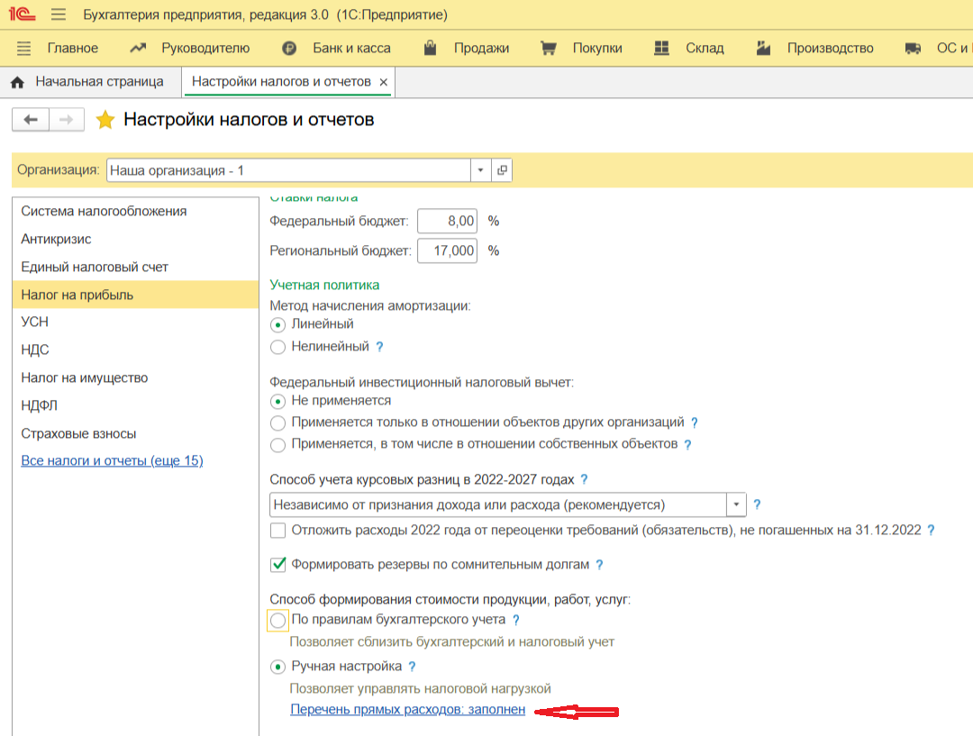
Task: Select УСН in the left list
Action: 135,323
